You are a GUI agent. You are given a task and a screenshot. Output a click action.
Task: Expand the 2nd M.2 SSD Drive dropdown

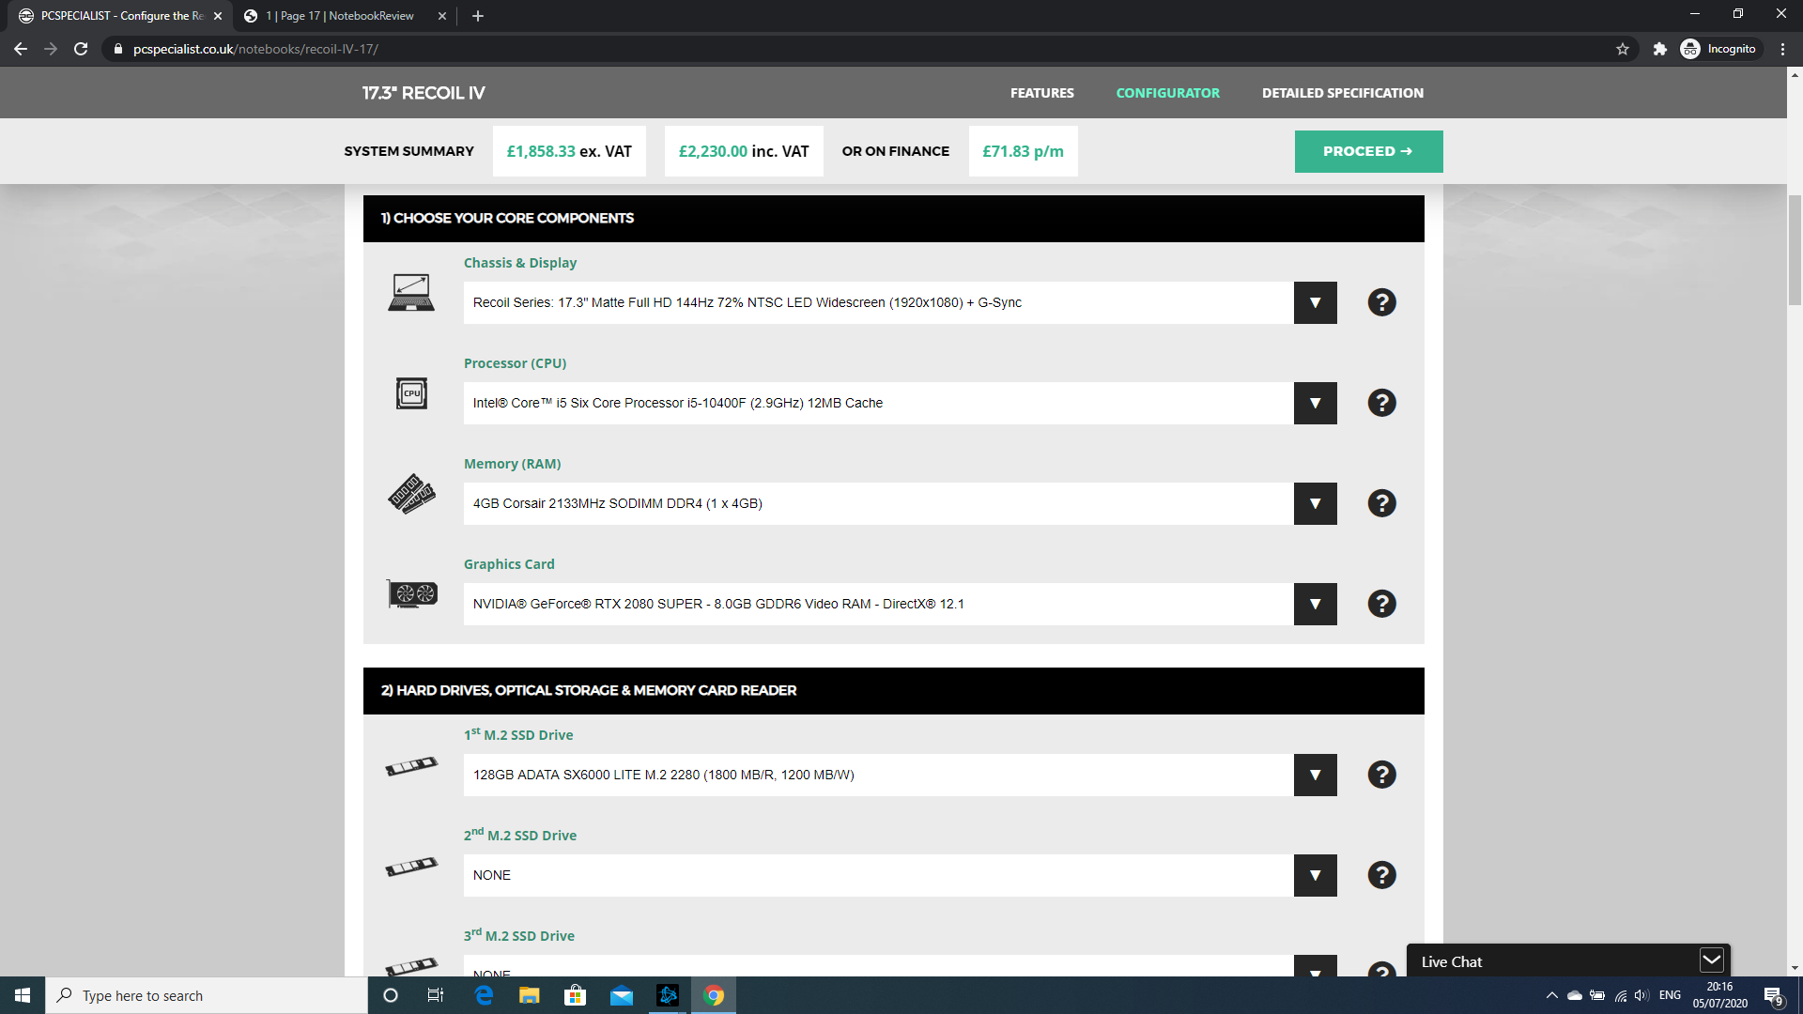tap(1315, 875)
